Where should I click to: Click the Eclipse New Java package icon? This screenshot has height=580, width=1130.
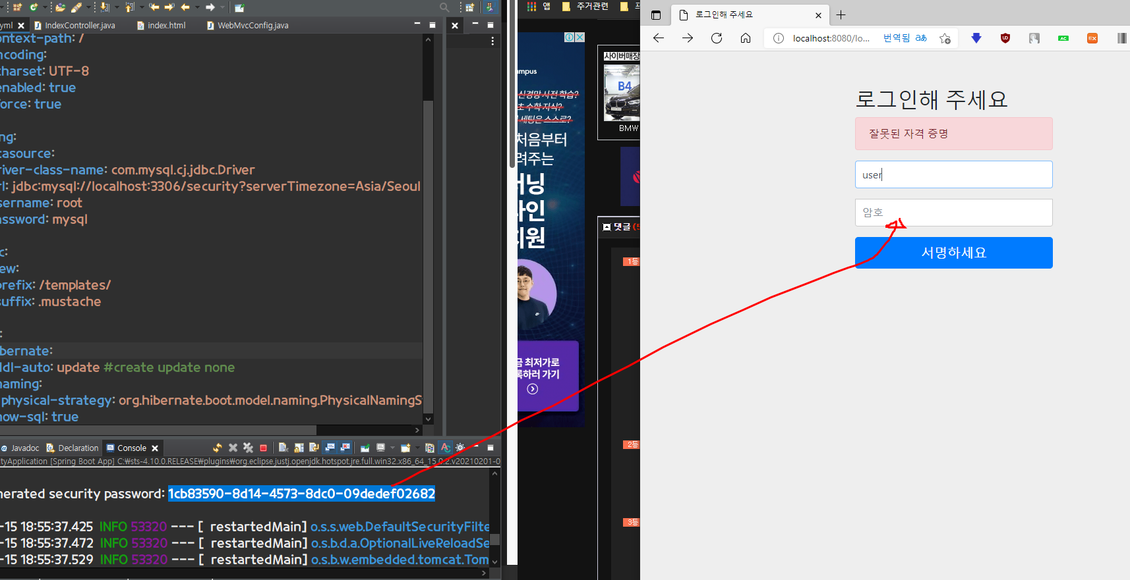pyautogui.click(x=17, y=7)
